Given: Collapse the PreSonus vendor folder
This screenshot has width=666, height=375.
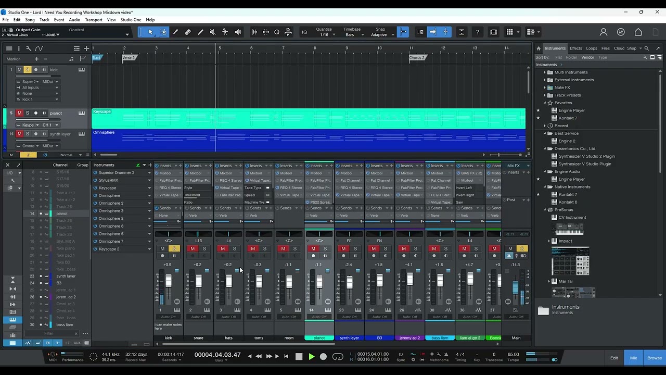Looking at the screenshot, I should (545, 210).
